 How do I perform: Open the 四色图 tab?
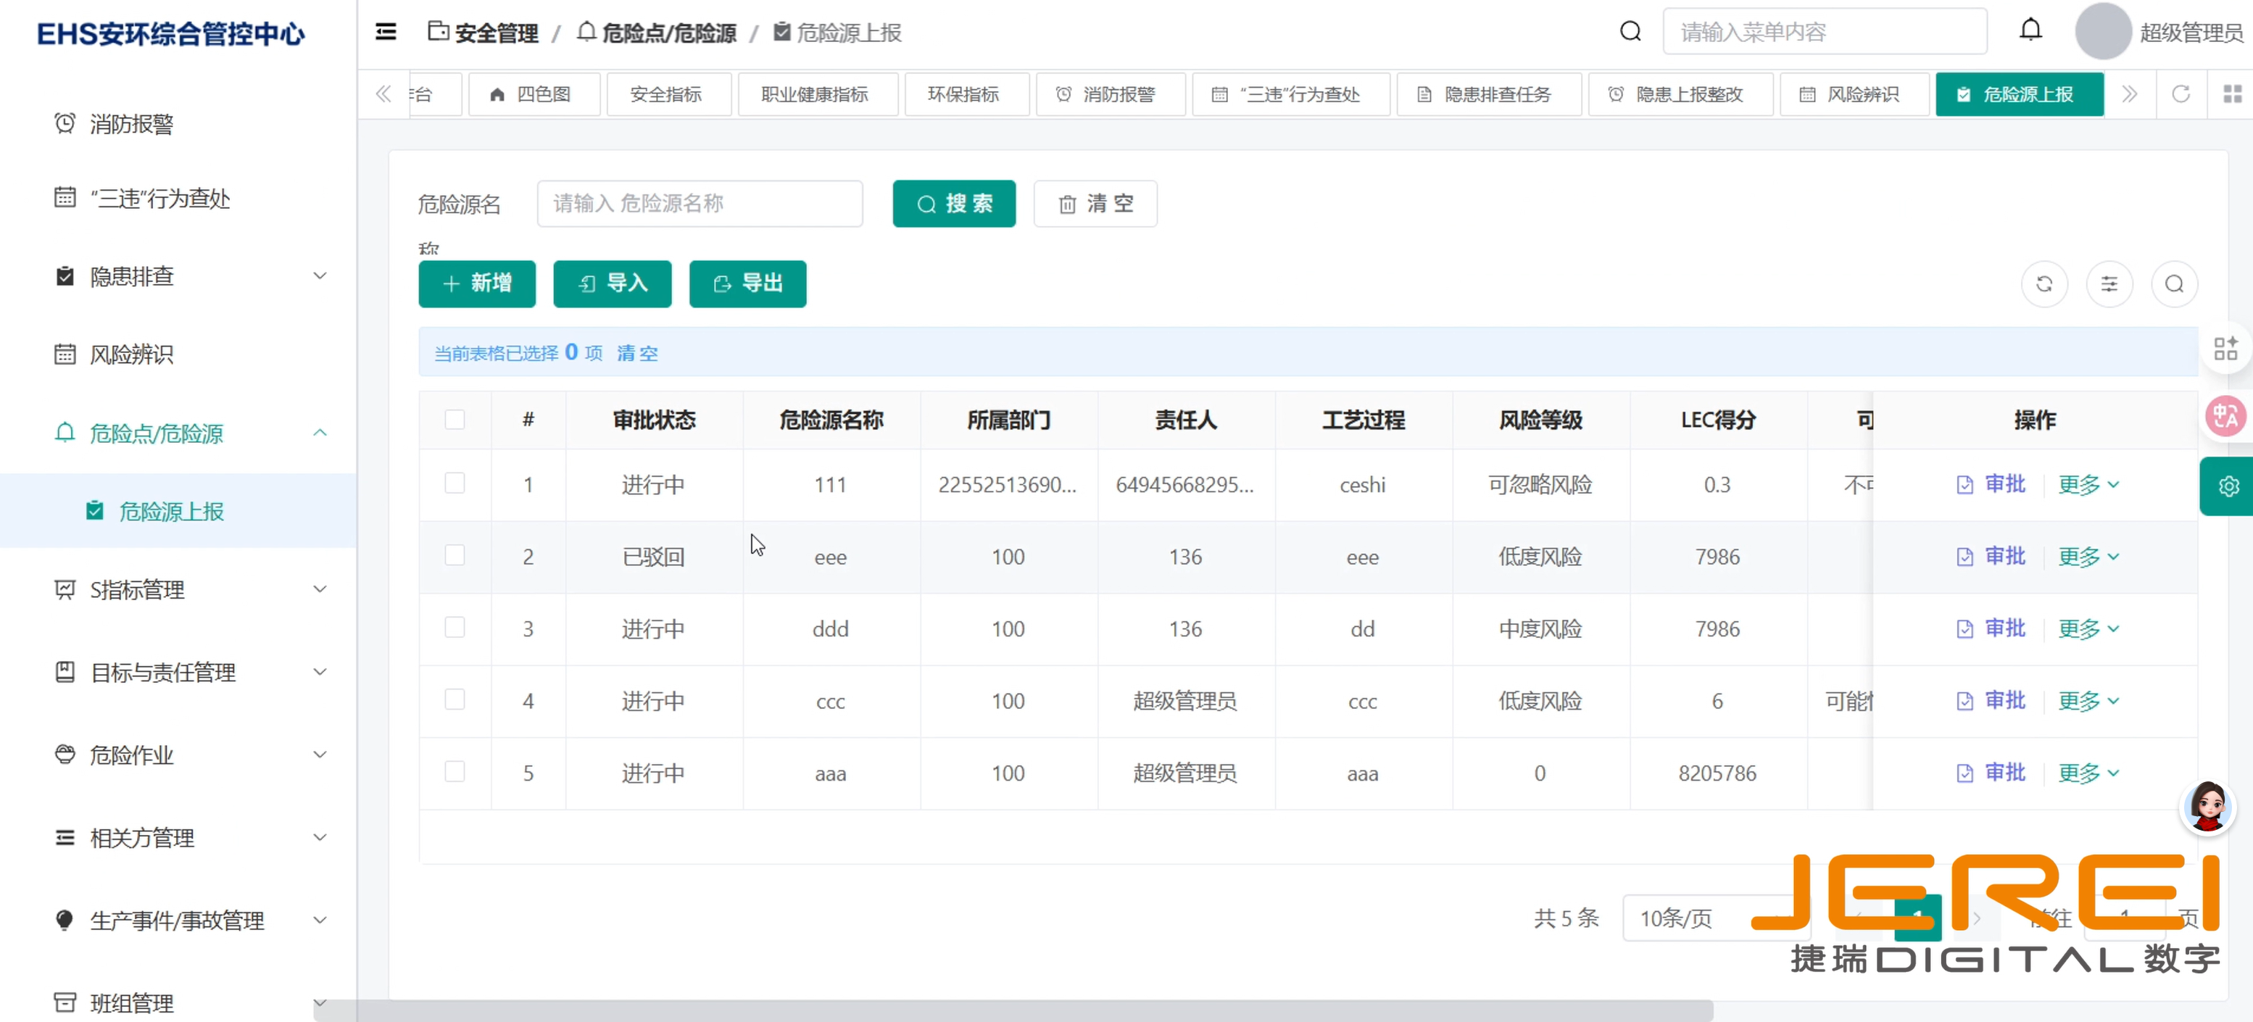(533, 94)
